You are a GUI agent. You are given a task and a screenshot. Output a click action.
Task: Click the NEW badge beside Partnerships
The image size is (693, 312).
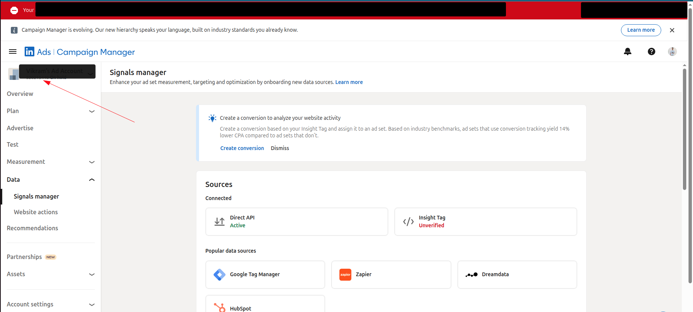(x=50, y=257)
